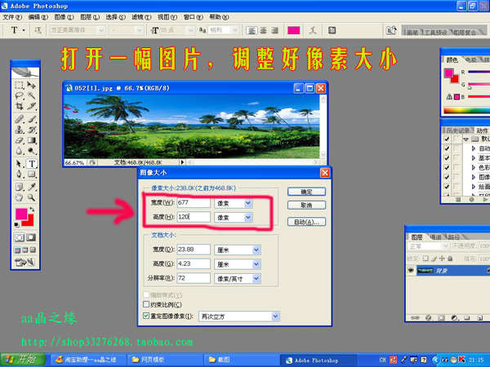490x367 pixels.
Task: Select the Lasso tool
Action: [x=20, y=95]
